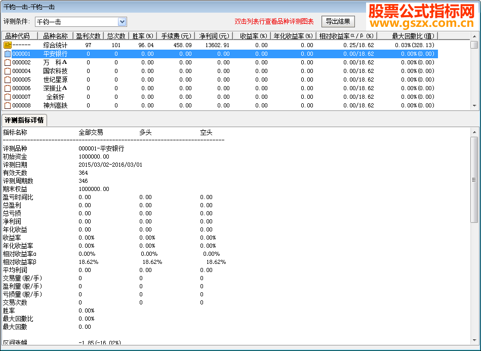Click the document icon for 000007 全新好
This screenshot has width=481, height=351.
tap(8, 97)
